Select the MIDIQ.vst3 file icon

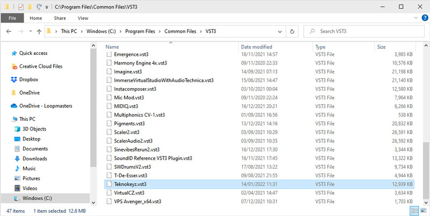point(110,106)
